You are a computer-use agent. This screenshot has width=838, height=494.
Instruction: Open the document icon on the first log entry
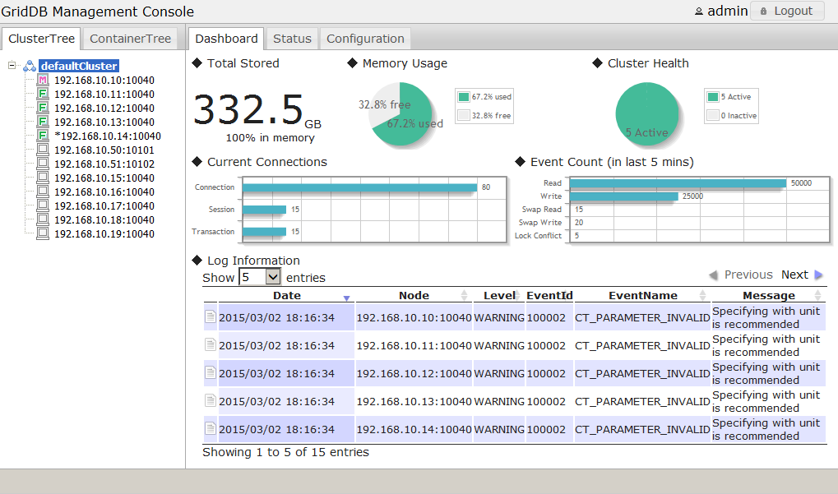click(210, 317)
